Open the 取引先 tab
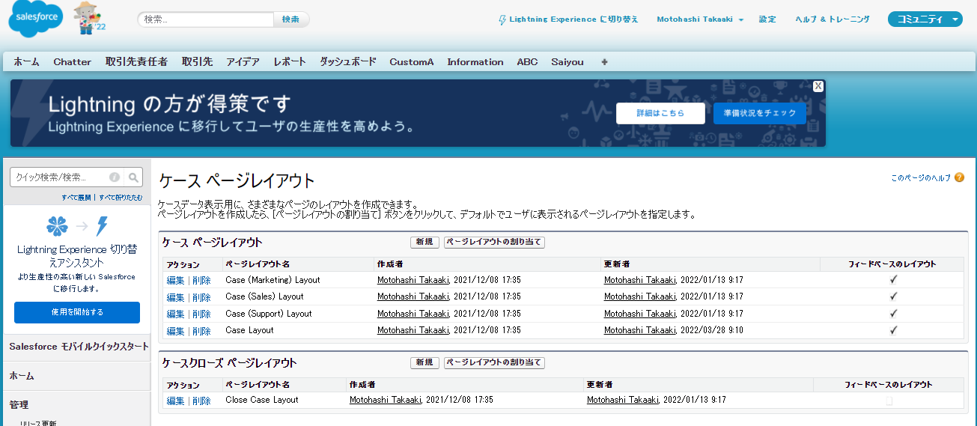This screenshot has width=977, height=426. tap(197, 62)
